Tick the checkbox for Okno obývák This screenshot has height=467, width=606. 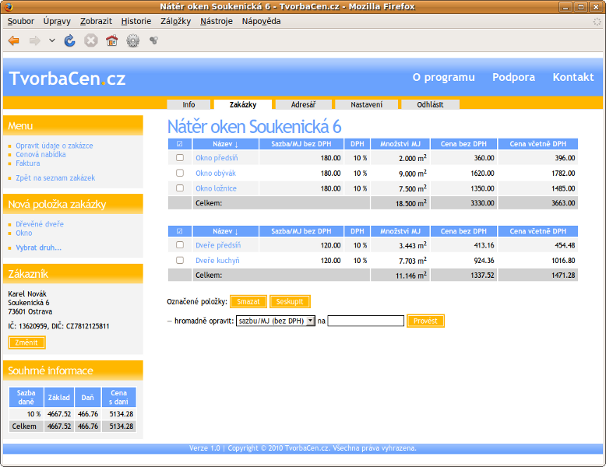tap(180, 173)
